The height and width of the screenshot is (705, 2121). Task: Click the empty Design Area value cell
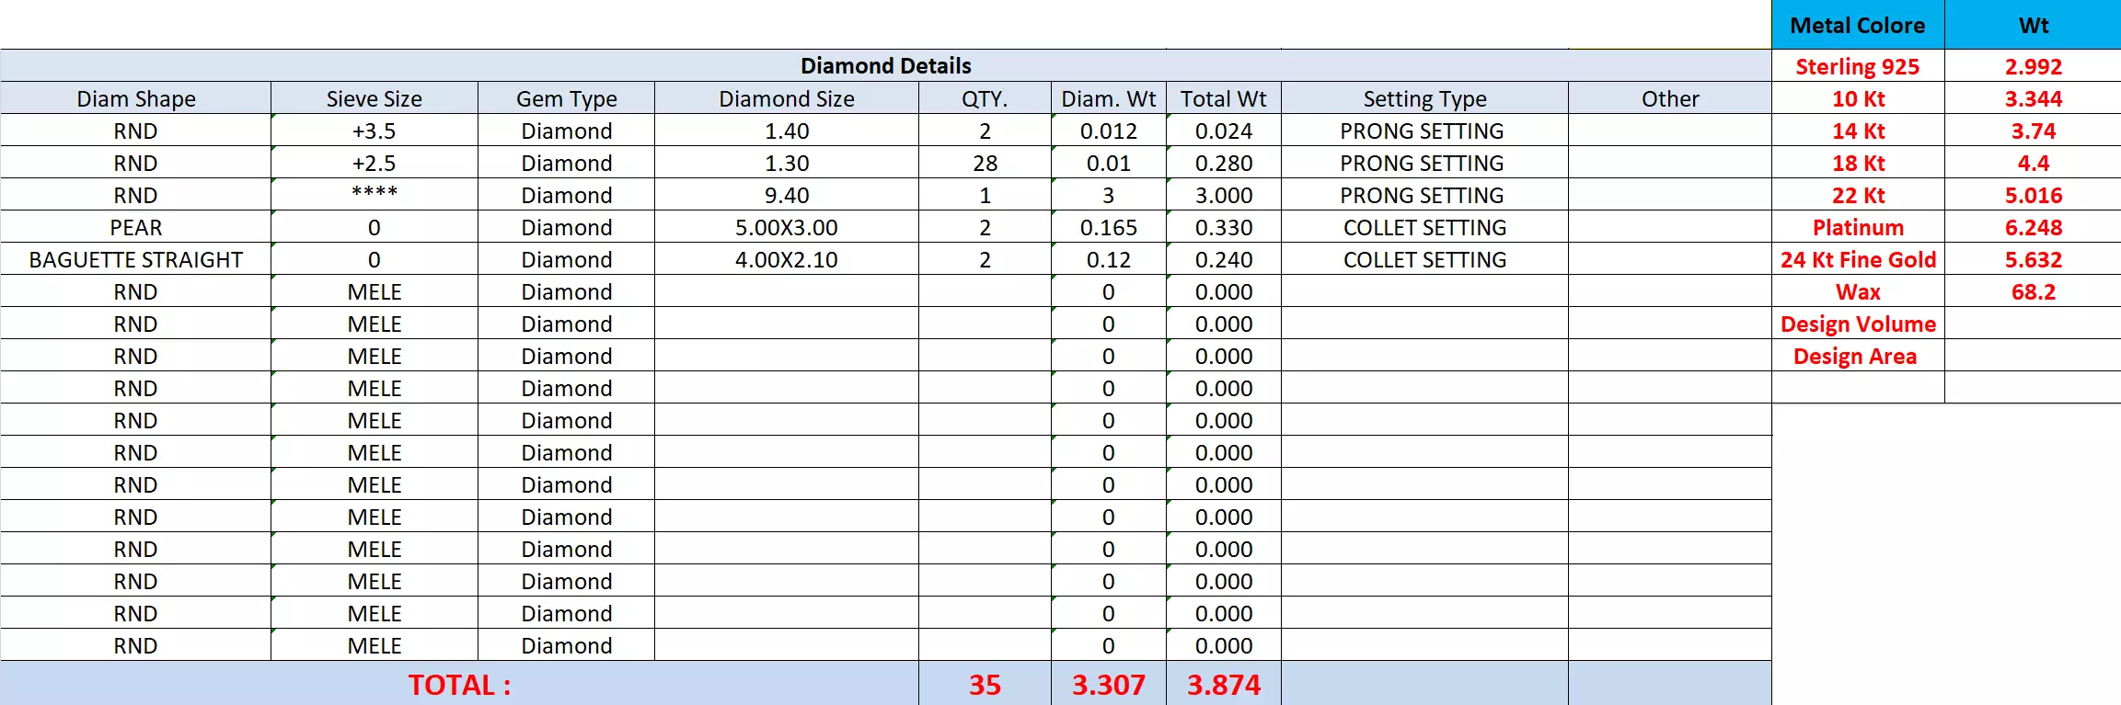2034,356
